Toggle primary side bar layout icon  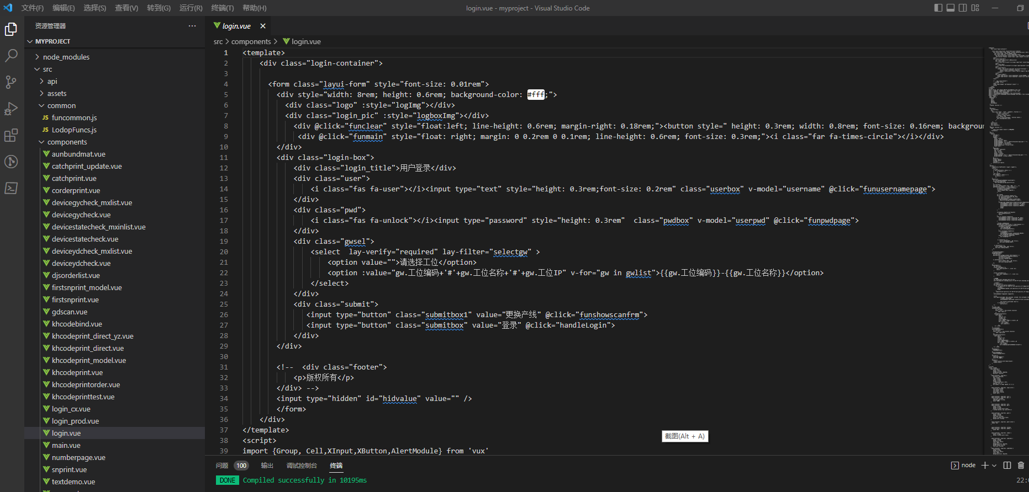tap(938, 8)
